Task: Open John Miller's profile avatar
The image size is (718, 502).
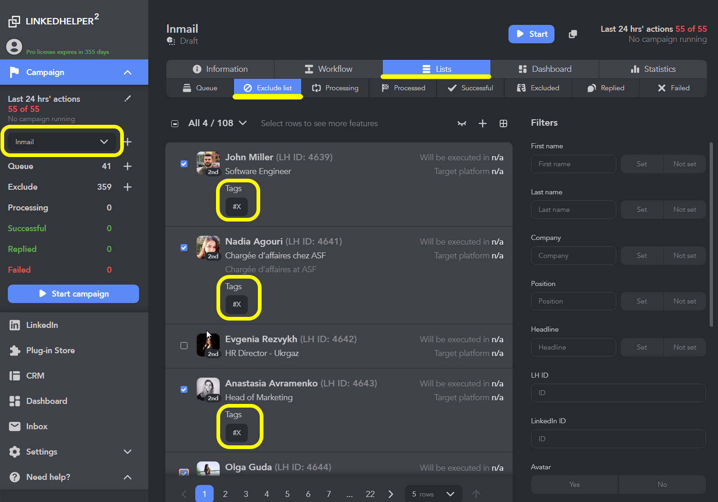Action: tap(208, 163)
